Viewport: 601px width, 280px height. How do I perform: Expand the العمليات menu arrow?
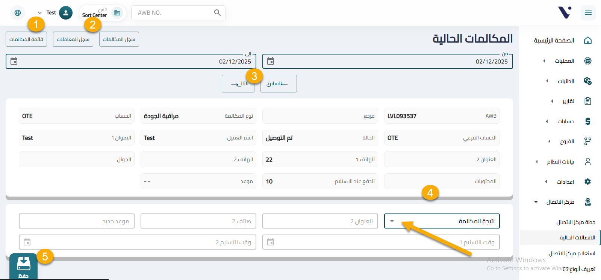[x=544, y=61]
